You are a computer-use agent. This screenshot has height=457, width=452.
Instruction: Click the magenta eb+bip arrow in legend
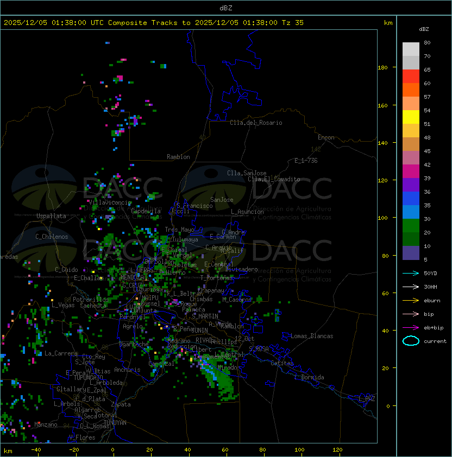pyautogui.click(x=411, y=328)
